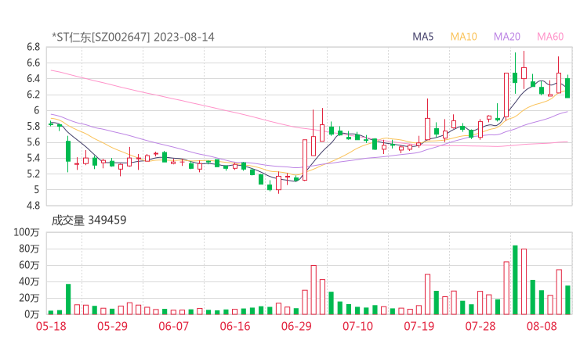Click the 06-07 date axis label
The height and width of the screenshot is (344, 580).
click(x=173, y=326)
